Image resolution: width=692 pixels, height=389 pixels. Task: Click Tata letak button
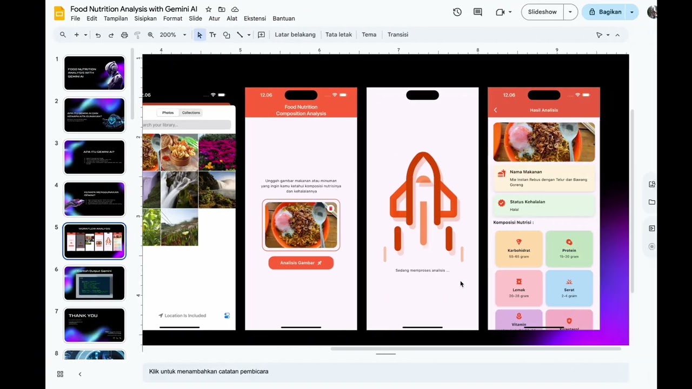pyautogui.click(x=338, y=35)
